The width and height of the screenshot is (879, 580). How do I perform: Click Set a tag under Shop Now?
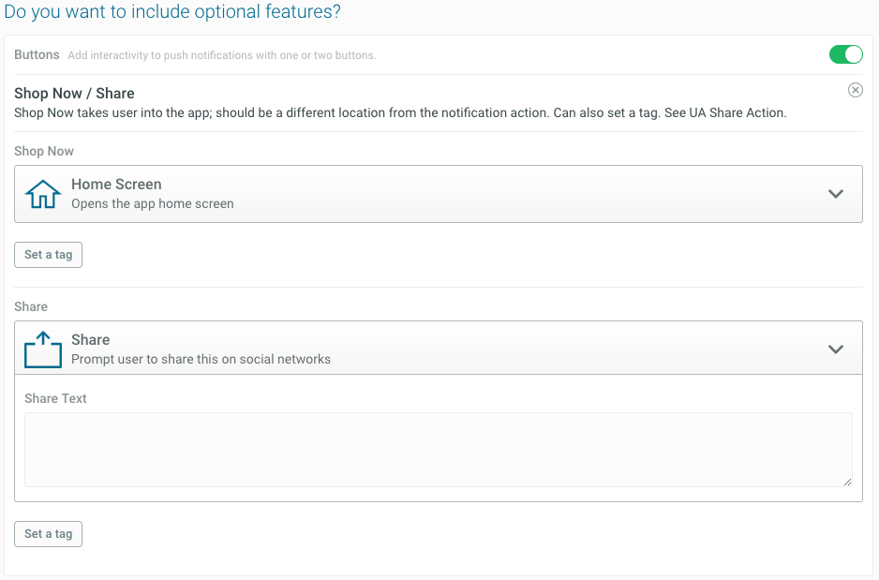48,255
